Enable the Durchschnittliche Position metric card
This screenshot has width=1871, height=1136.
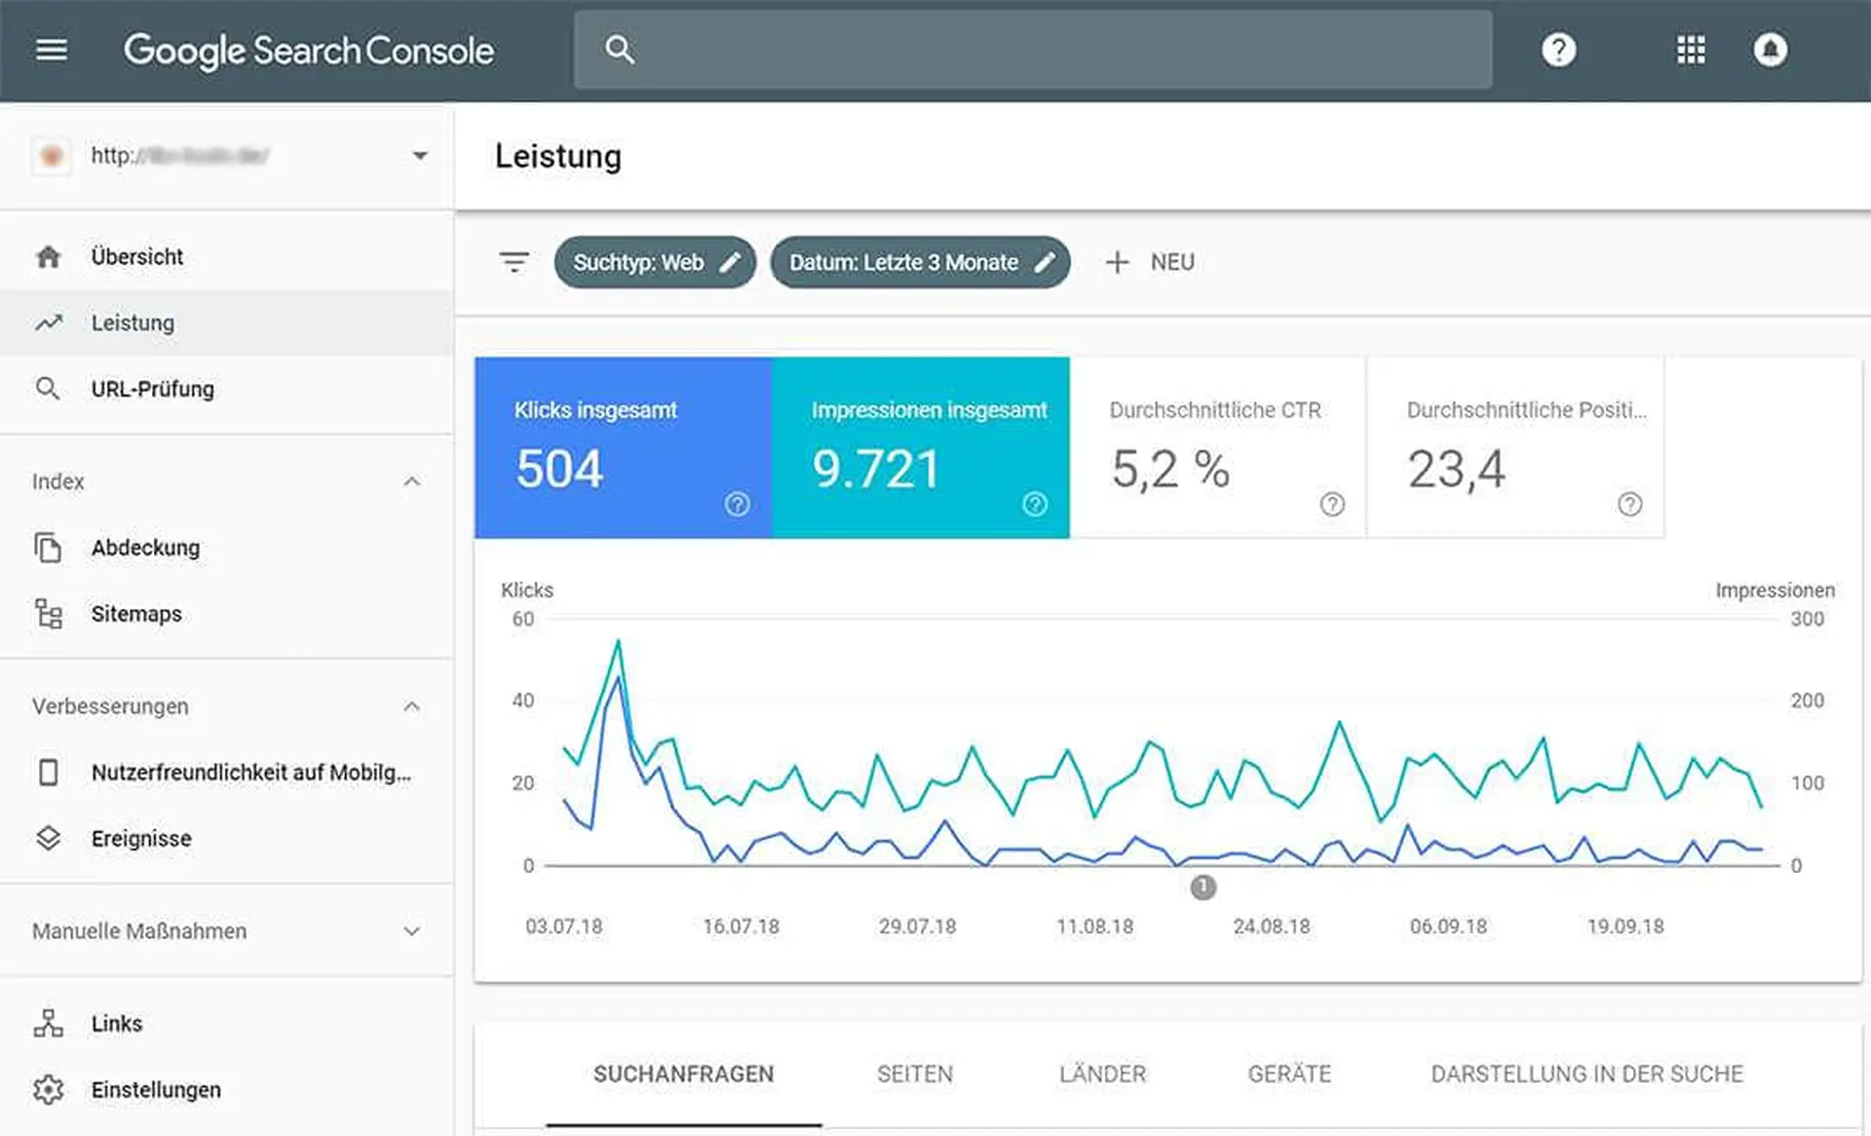tap(1515, 447)
